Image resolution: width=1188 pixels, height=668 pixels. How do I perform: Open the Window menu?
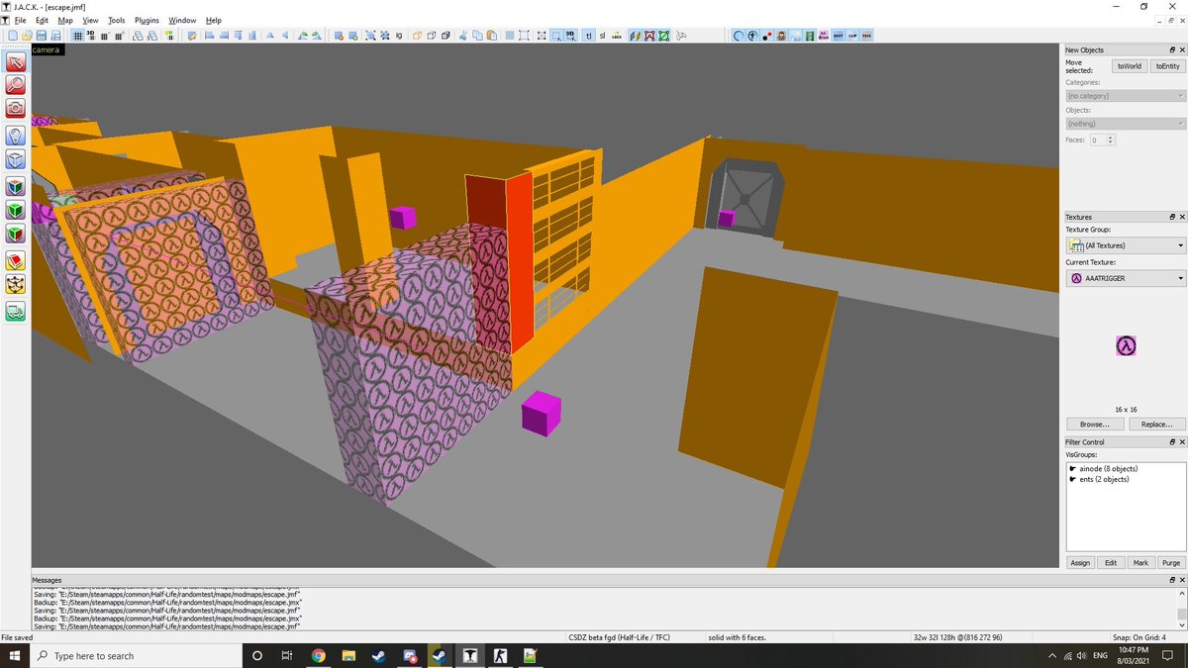[x=182, y=20]
